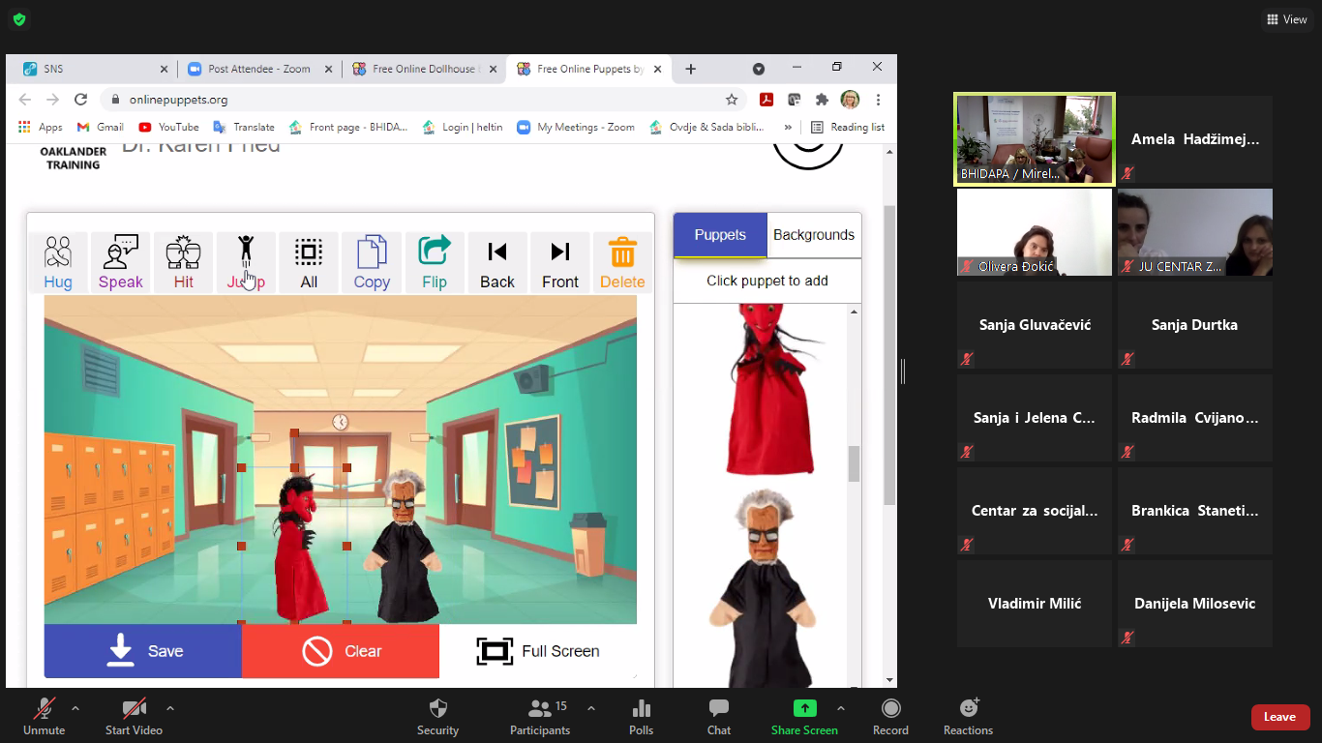Toggle Start Video in Zoom toolbar
The height and width of the screenshot is (743, 1322).
coord(134,716)
